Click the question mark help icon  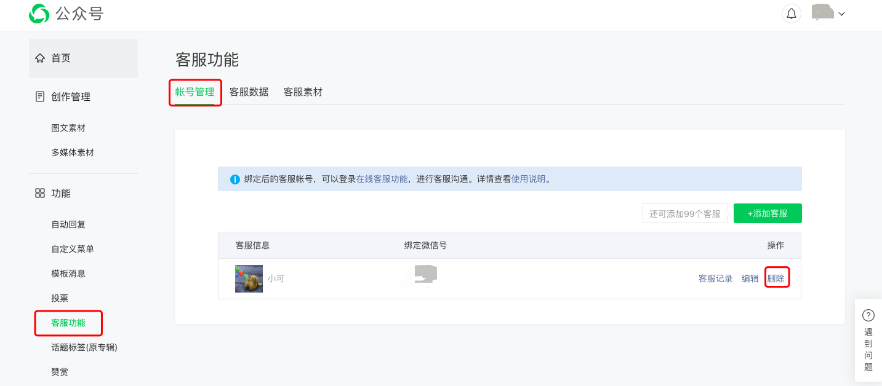[868, 315]
